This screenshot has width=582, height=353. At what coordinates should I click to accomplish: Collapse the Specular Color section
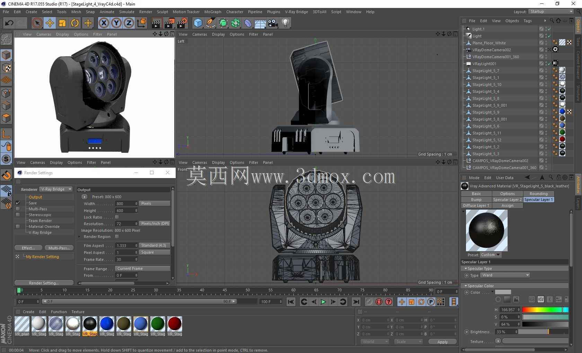click(x=466, y=286)
